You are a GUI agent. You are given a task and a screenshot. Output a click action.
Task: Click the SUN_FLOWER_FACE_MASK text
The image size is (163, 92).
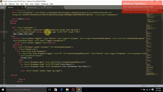point(23,34)
